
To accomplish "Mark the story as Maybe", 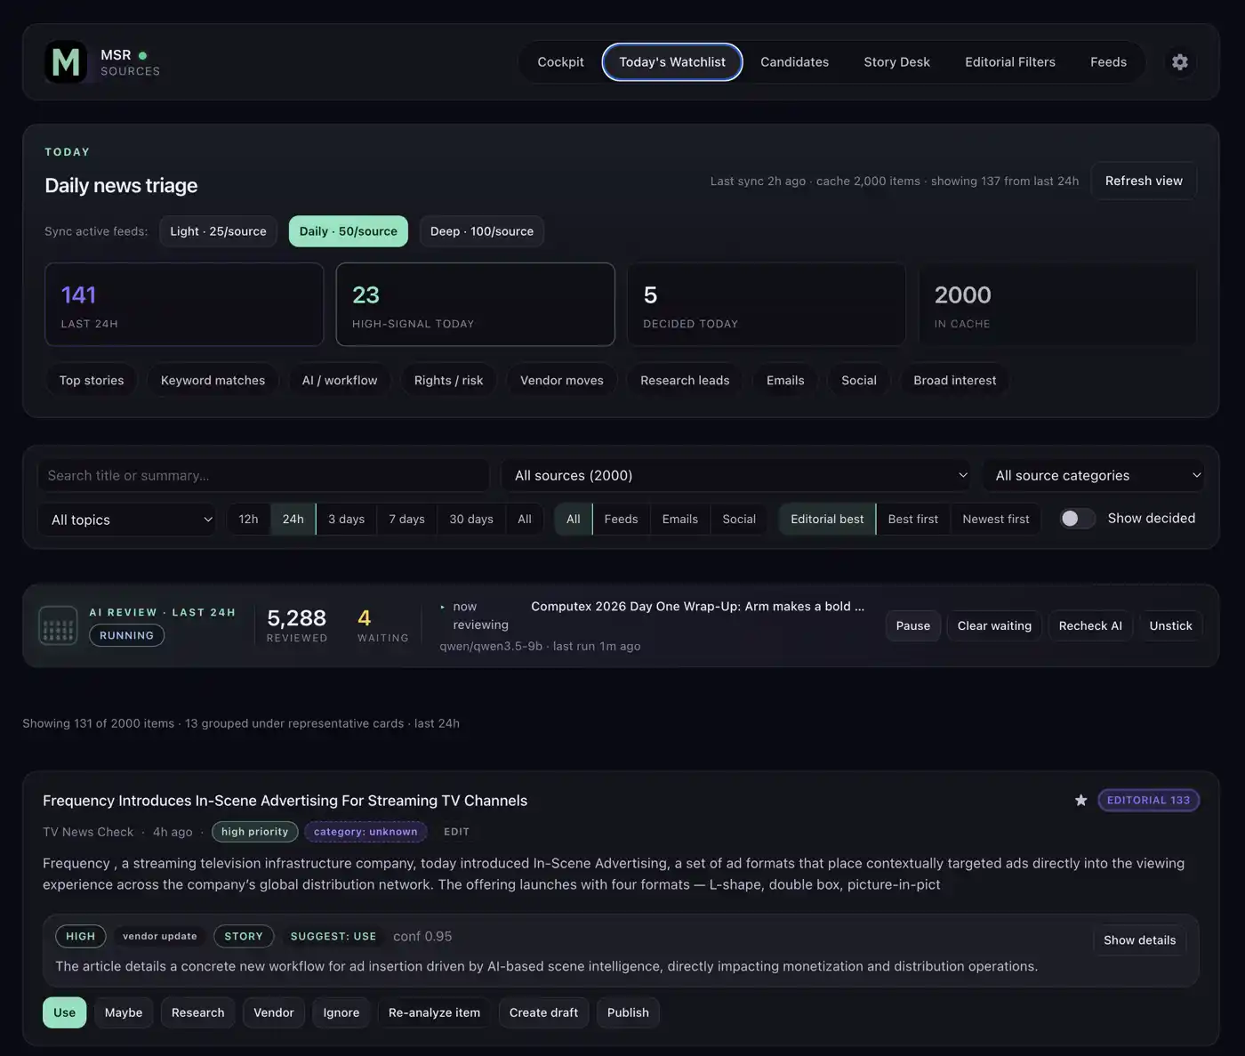I will coord(124,1012).
